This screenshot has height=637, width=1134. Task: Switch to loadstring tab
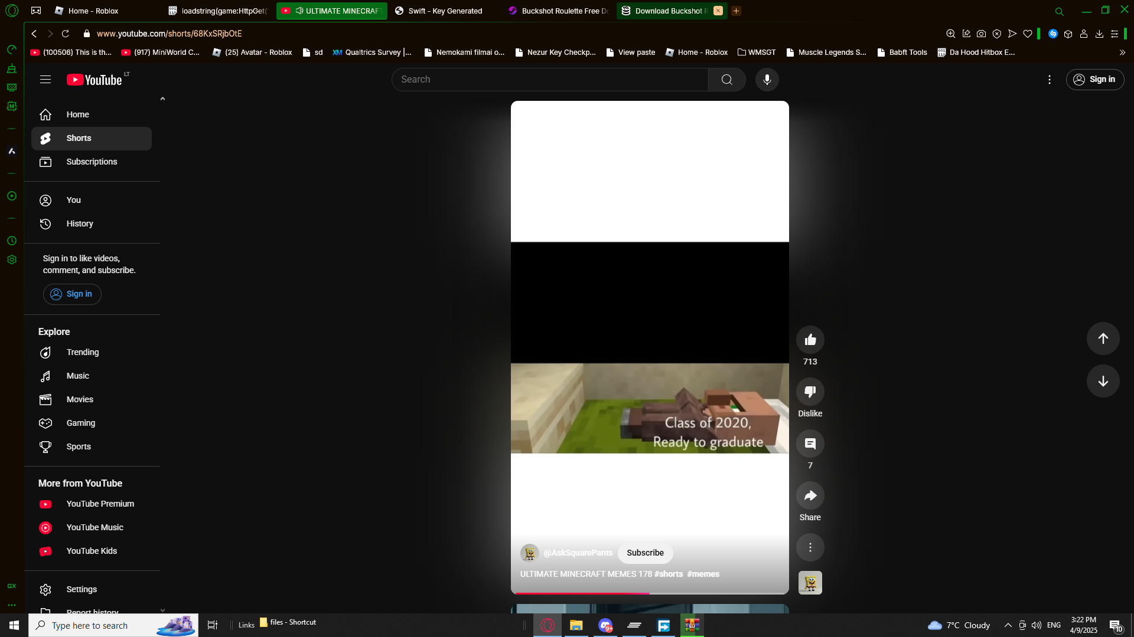(217, 11)
